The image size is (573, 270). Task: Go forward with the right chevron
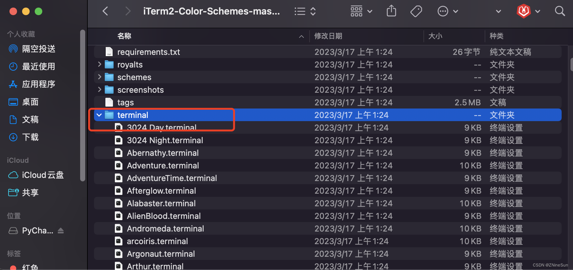click(128, 11)
